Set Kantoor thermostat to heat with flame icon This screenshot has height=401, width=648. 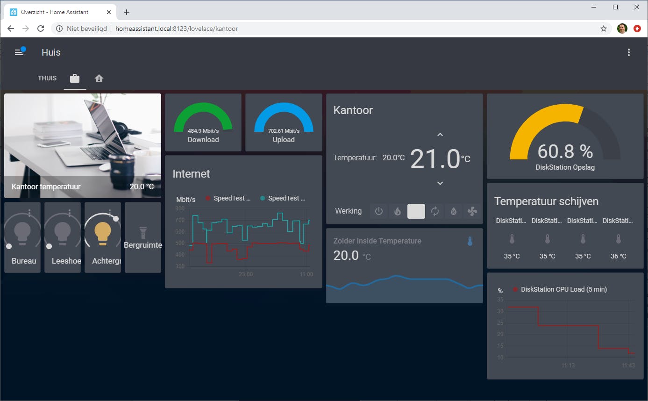398,211
